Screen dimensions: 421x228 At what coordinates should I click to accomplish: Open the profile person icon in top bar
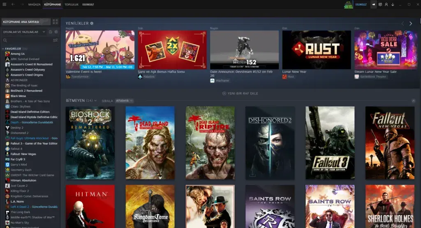click(x=386, y=4)
